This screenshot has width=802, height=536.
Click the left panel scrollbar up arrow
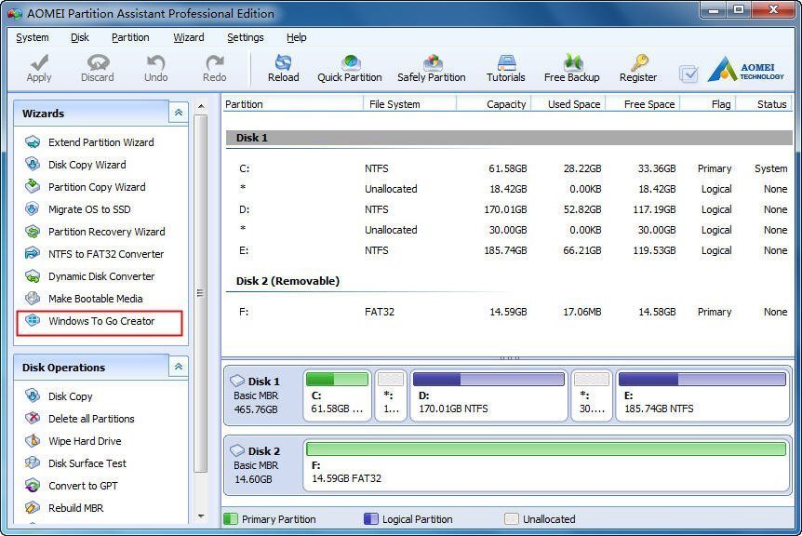[201, 106]
